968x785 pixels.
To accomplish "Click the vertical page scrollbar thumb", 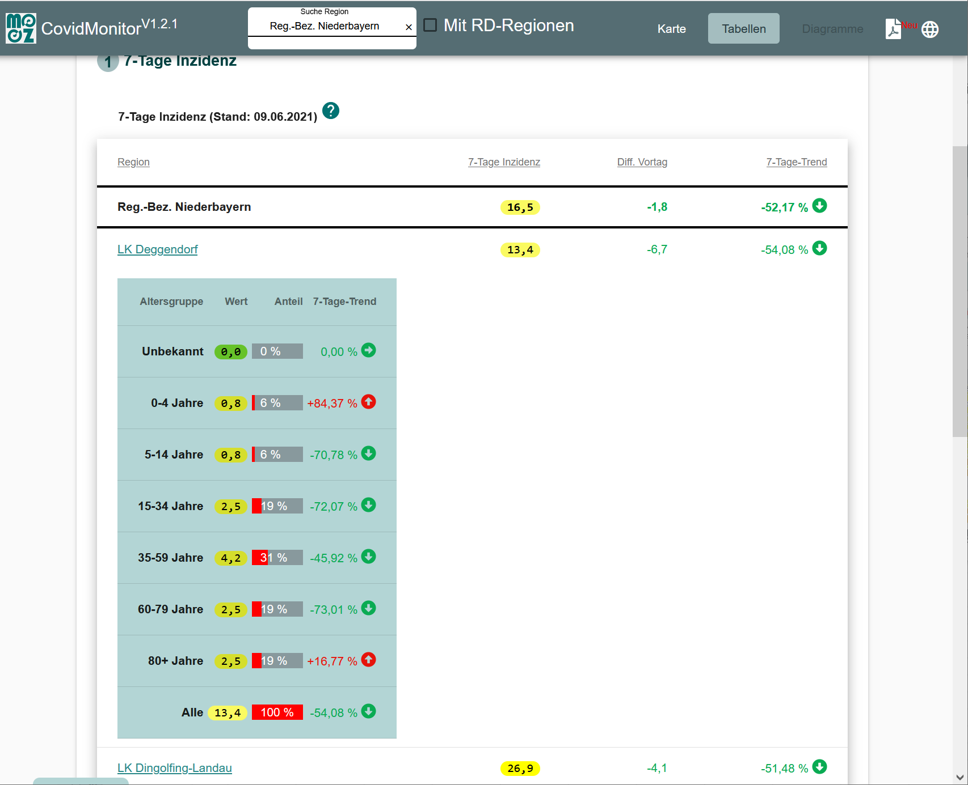I will coord(960,291).
